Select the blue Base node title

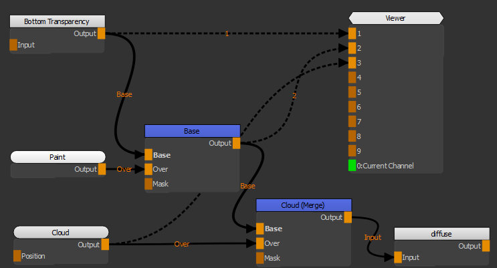(192, 130)
